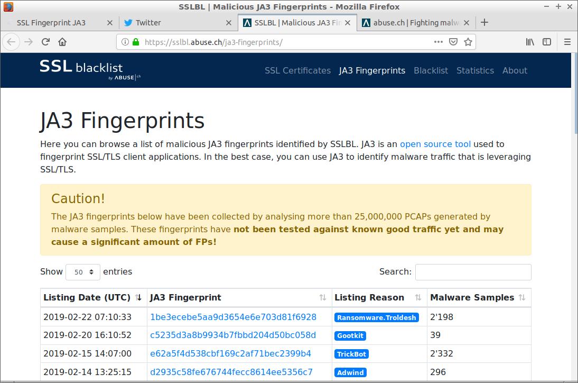The image size is (578, 383).
Task: Open the Blacklist navigation item
Action: coord(431,70)
